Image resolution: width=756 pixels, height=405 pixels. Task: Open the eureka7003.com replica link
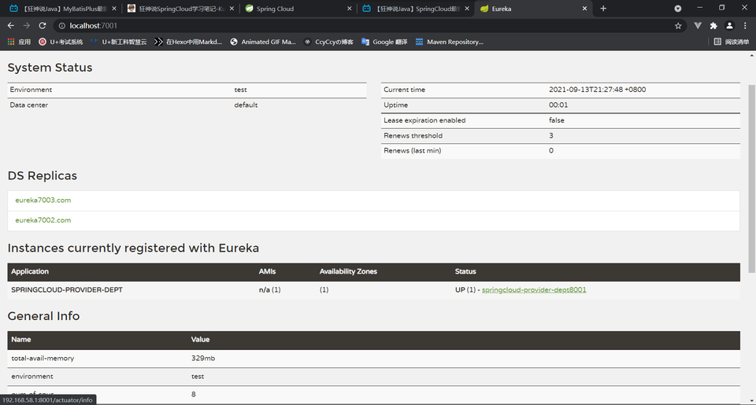pos(43,201)
